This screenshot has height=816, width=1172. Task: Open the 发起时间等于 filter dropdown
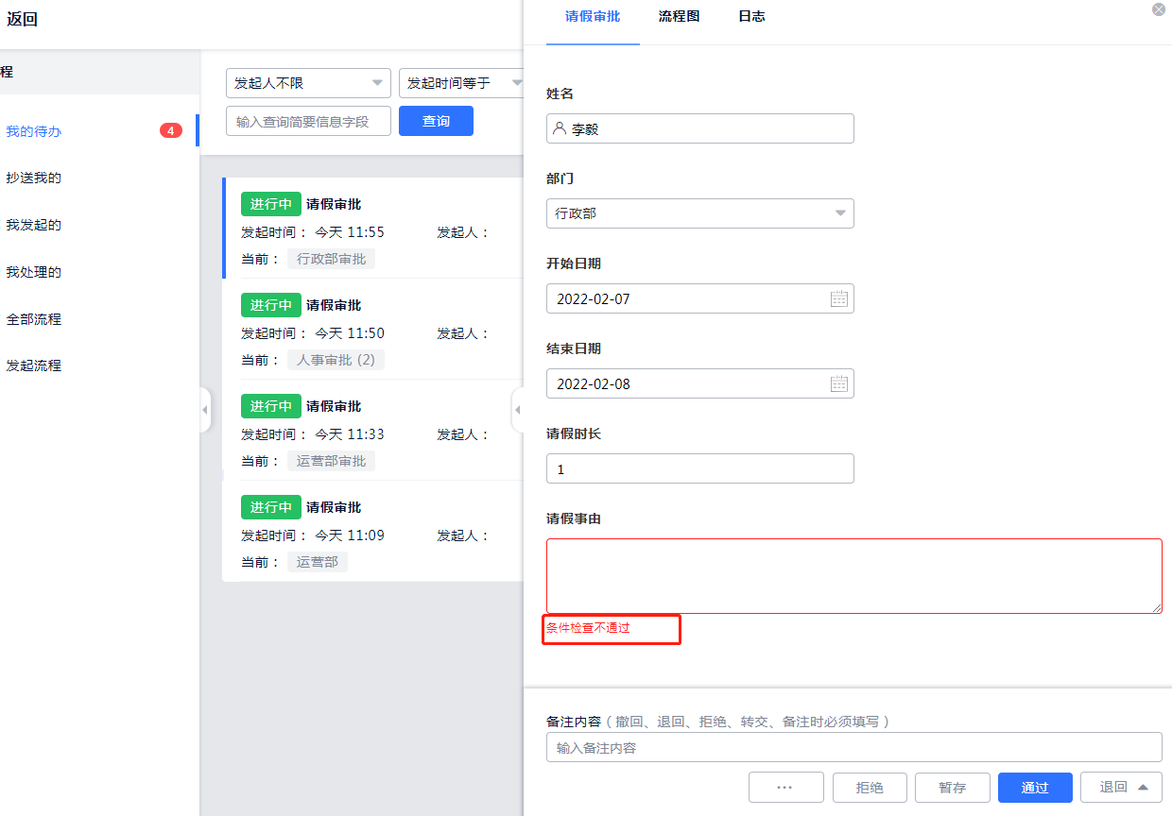(463, 83)
